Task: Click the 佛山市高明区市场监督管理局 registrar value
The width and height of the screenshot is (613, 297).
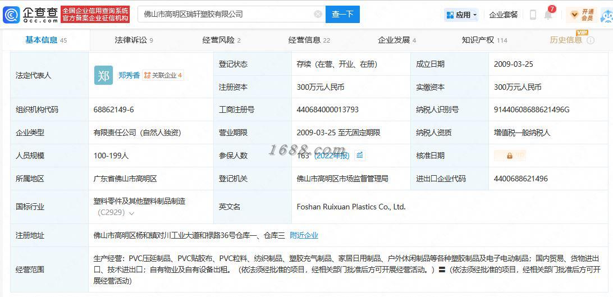Action: pos(342,179)
